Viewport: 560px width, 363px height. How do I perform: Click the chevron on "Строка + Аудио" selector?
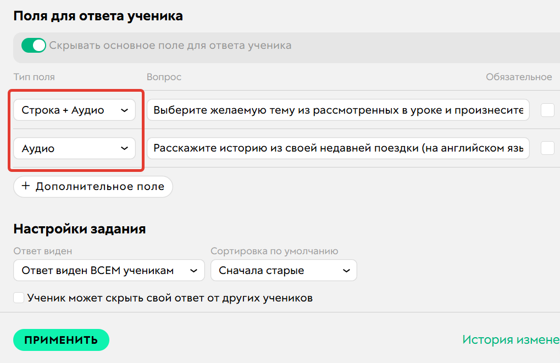coord(125,110)
